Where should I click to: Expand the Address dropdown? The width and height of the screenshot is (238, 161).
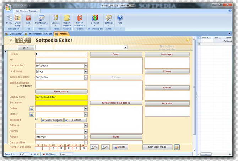click(x=86, y=125)
